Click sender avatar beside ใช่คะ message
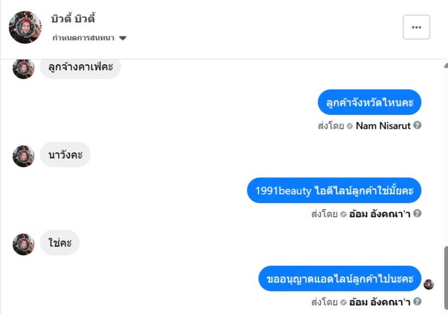 pyautogui.click(x=23, y=244)
